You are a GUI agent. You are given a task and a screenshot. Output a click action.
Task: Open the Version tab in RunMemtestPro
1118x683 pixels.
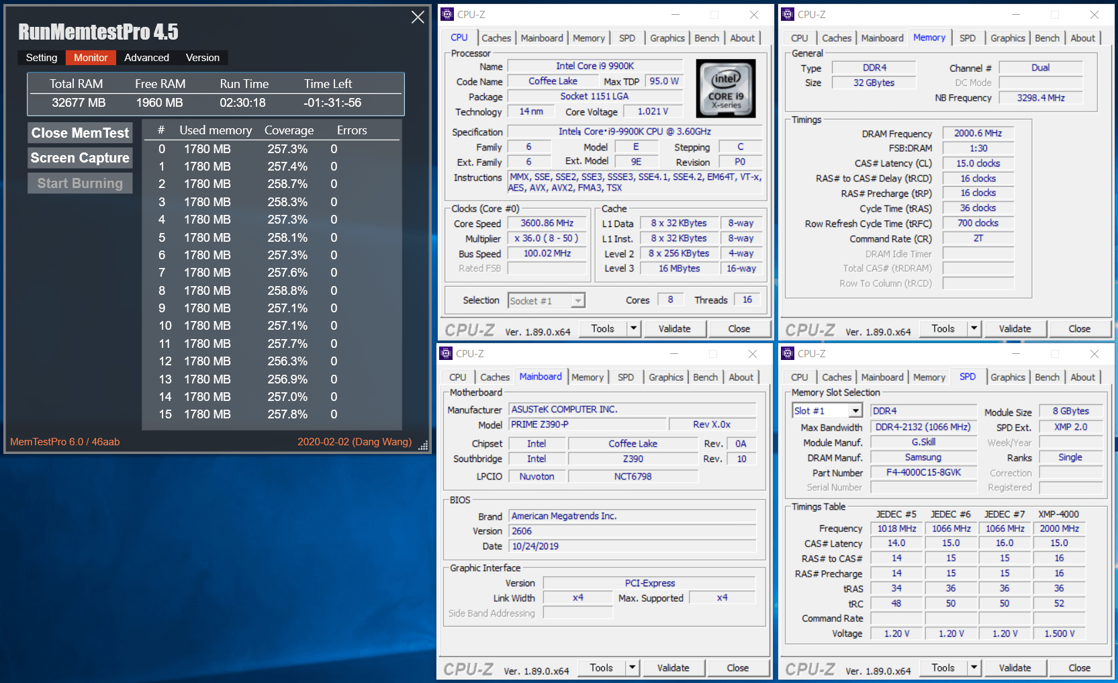click(203, 58)
